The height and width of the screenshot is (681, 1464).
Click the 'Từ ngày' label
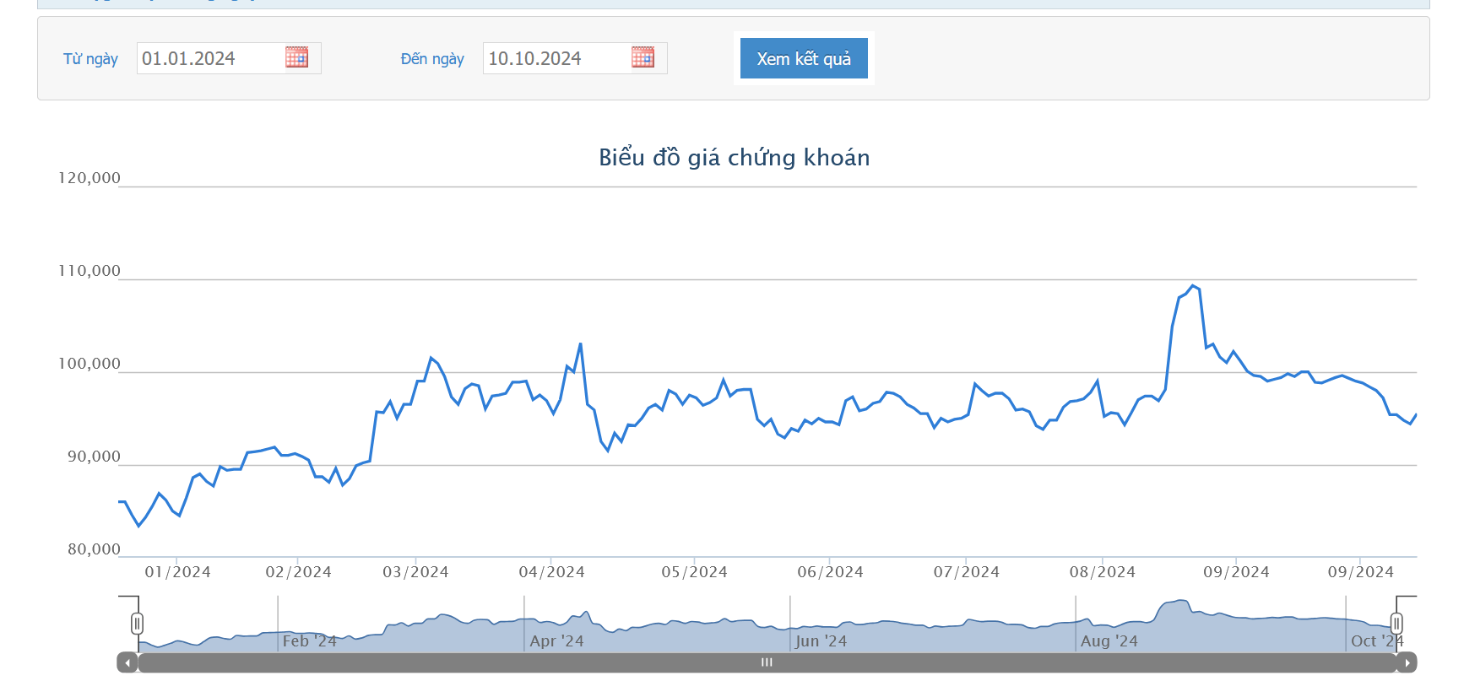90,59
